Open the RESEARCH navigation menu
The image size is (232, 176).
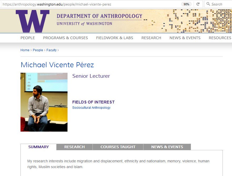151,38
